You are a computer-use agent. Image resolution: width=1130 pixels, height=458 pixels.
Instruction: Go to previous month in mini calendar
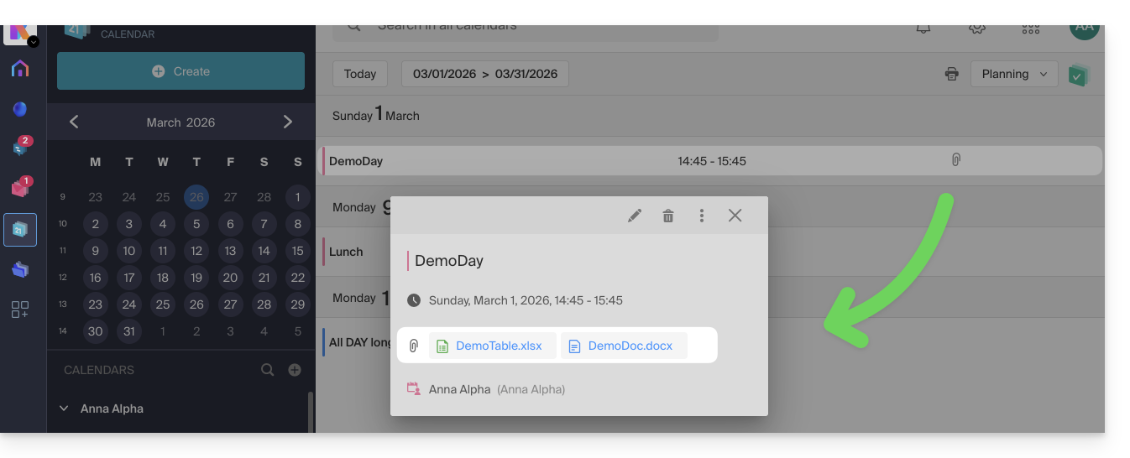tap(74, 122)
